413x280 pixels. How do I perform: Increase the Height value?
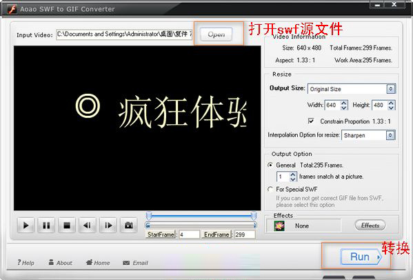[x=392, y=103]
